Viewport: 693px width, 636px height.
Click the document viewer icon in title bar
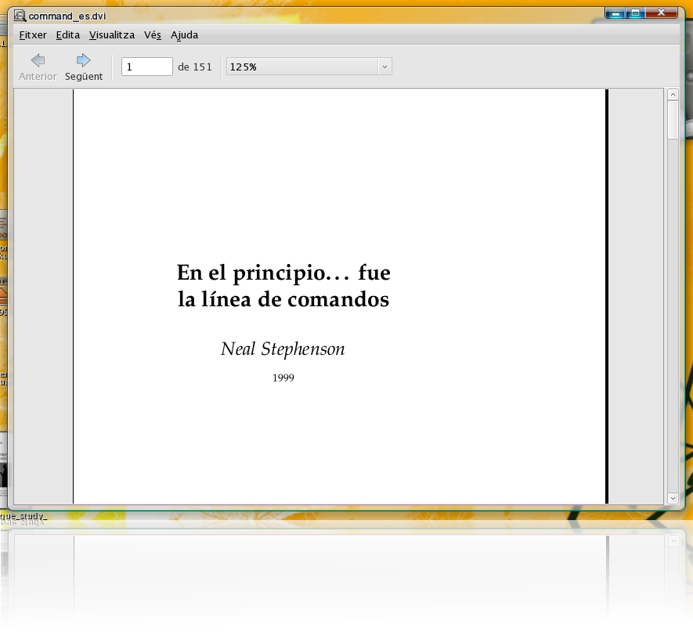click(x=20, y=16)
